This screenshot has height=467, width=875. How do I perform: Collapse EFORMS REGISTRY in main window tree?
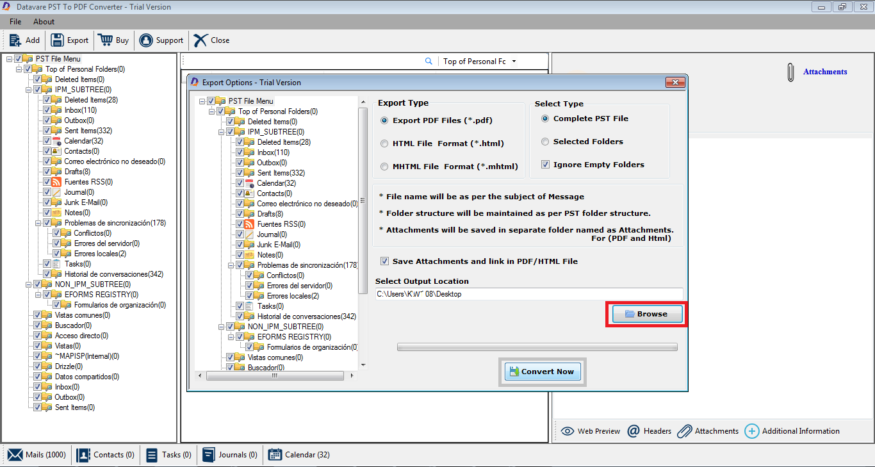(38, 295)
